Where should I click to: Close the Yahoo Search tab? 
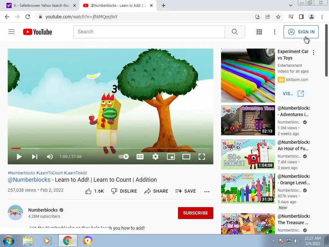pyautogui.click(x=75, y=6)
